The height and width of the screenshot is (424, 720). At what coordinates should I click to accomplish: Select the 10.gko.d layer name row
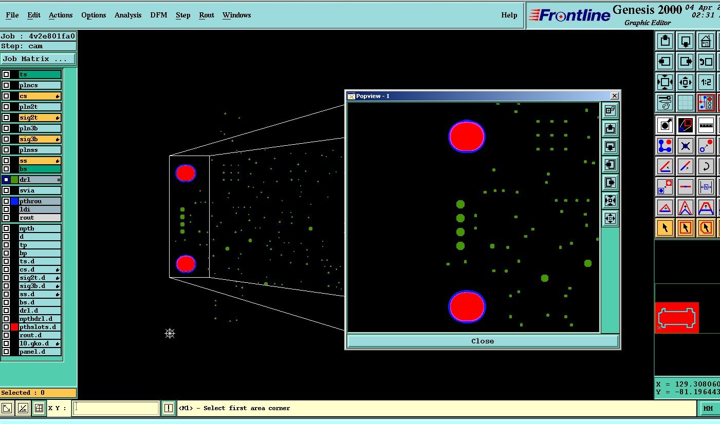tap(40, 343)
